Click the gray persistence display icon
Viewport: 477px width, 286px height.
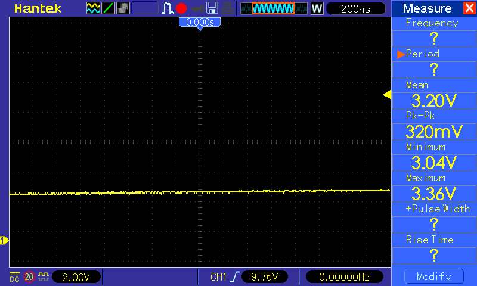(123, 8)
